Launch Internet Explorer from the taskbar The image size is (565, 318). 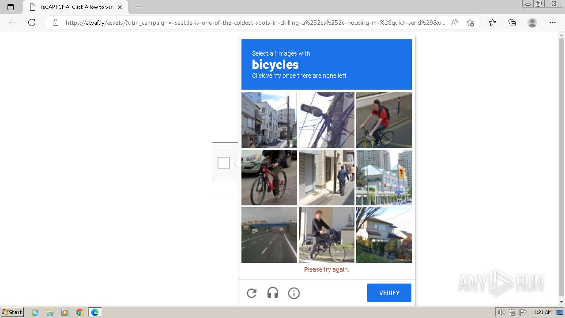(x=35, y=312)
